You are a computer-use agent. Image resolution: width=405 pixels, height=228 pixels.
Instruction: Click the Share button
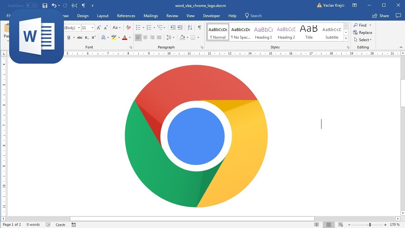coord(381,16)
